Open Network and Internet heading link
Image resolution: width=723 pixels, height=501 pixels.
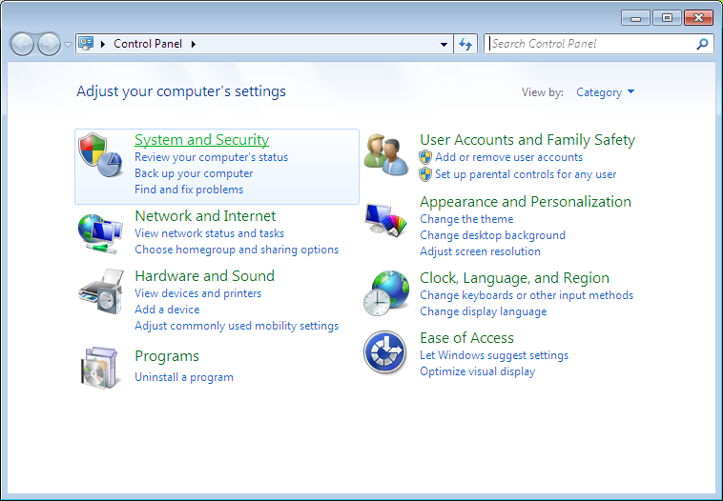pos(205,216)
